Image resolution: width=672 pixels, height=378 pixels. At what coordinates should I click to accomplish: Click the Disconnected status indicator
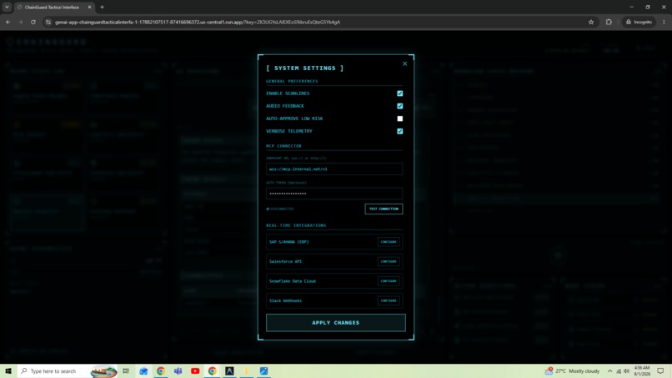[x=280, y=209]
